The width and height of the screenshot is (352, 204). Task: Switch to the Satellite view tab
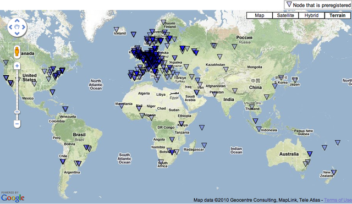(x=285, y=15)
